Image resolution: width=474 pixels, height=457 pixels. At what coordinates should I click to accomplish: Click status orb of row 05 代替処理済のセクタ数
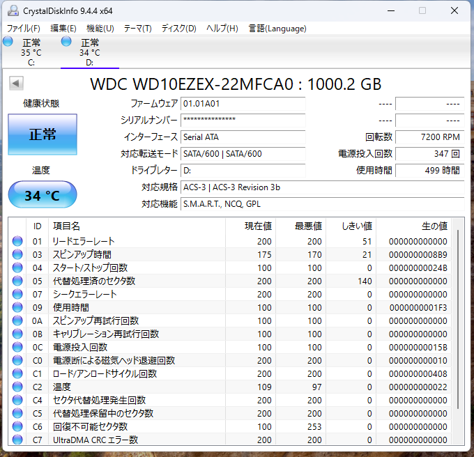coord(17,281)
